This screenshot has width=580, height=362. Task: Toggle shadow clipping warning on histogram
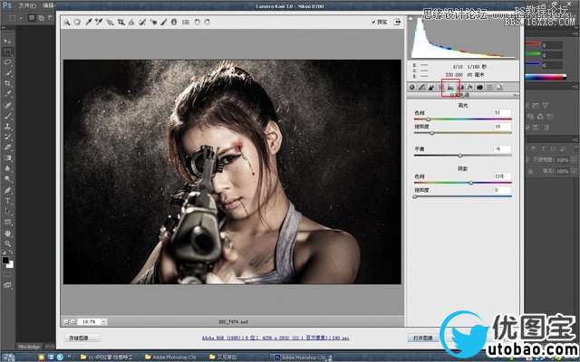pos(411,18)
